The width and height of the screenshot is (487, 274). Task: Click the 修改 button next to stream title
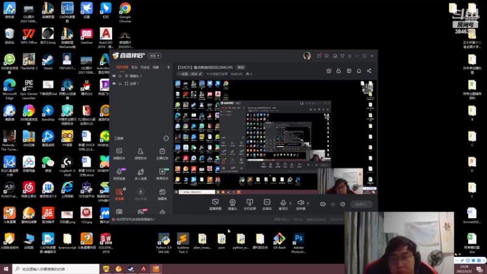(240, 67)
